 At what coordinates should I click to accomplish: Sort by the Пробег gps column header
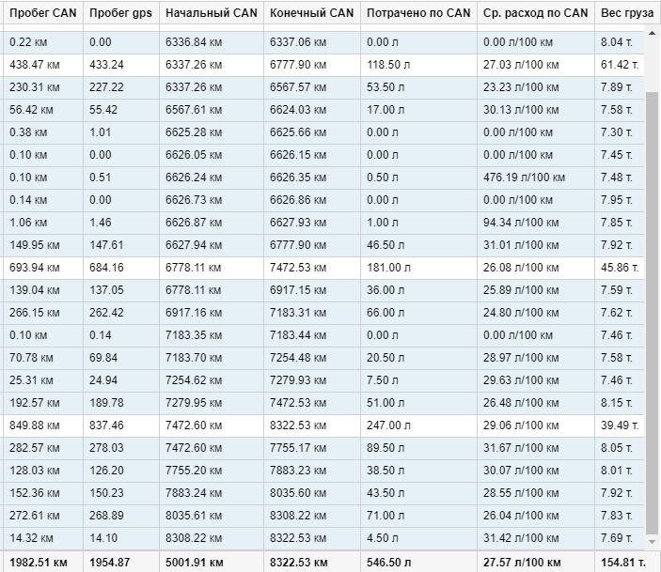120,13
